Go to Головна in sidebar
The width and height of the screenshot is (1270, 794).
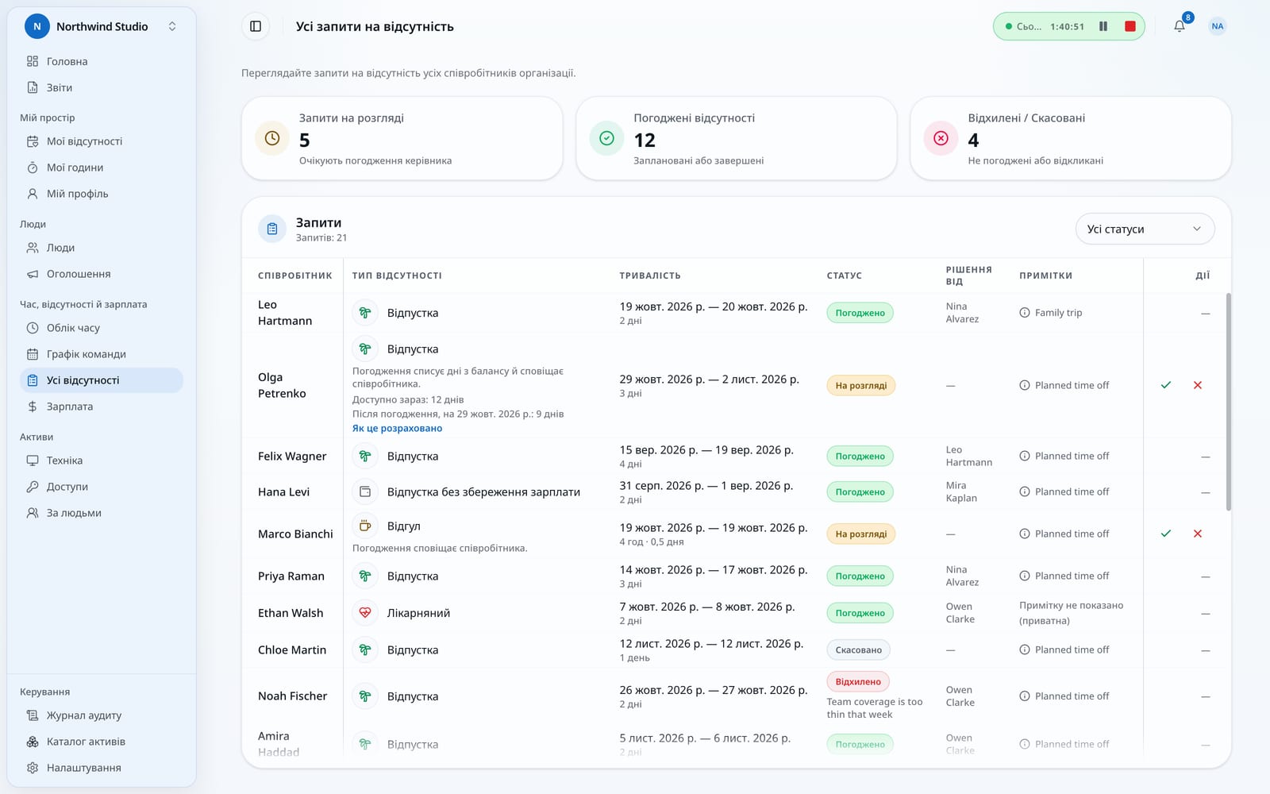pos(102,61)
